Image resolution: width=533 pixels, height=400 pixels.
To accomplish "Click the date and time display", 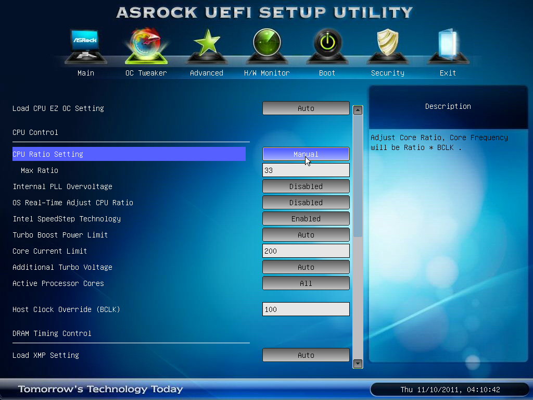I will point(450,390).
